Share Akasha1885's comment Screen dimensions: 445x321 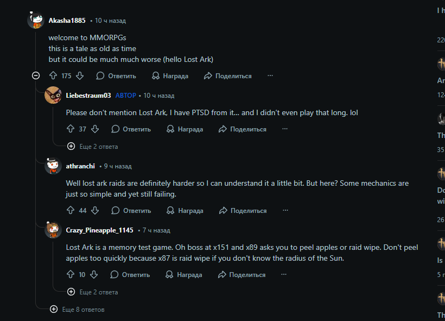[227, 76]
